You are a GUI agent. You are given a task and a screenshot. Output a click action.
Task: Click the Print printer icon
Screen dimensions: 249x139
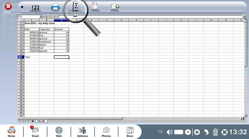(55, 7)
